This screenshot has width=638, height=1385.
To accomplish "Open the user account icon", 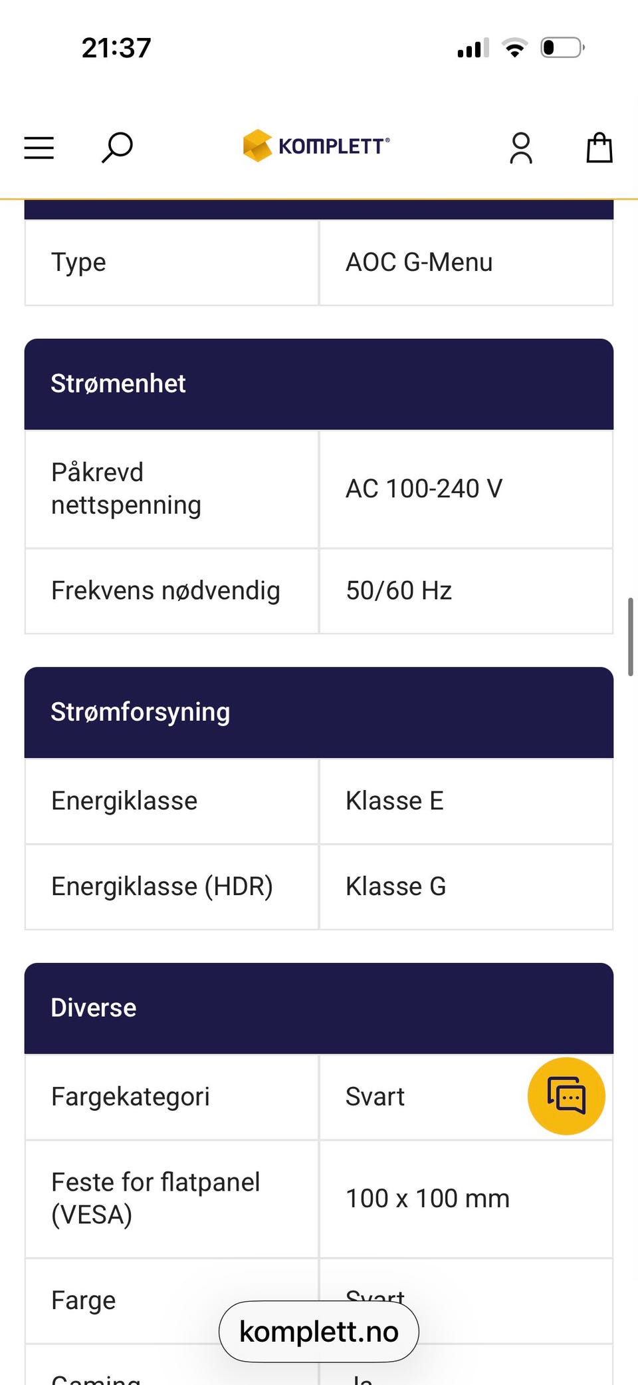I will tap(520, 148).
